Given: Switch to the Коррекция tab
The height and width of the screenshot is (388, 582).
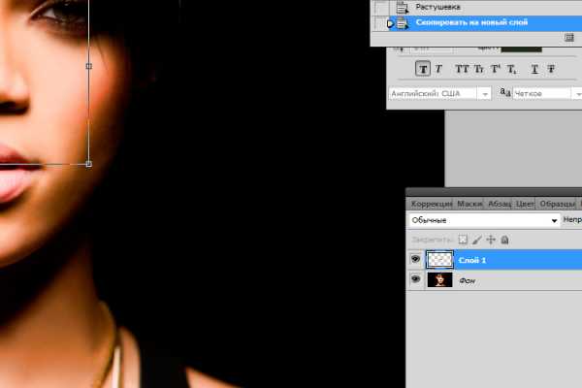Looking at the screenshot, I should pyautogui.click(x=431, y=204).
